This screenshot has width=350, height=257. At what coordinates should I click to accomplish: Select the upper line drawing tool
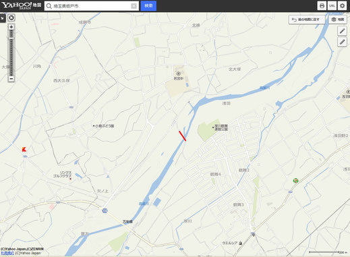[x=342, y=31]
